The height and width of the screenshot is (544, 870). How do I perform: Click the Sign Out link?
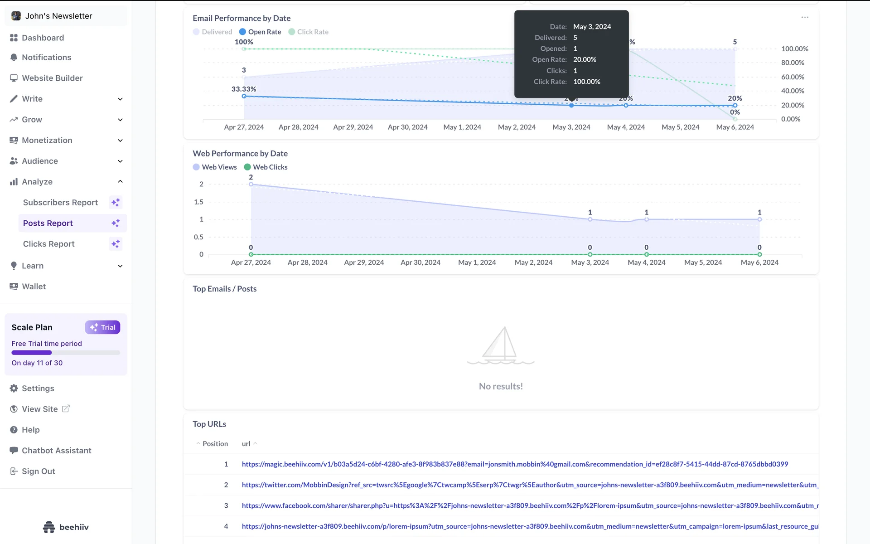39,471
